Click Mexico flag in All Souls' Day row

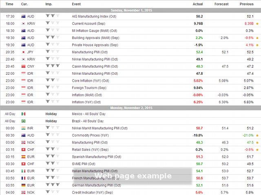24,114
